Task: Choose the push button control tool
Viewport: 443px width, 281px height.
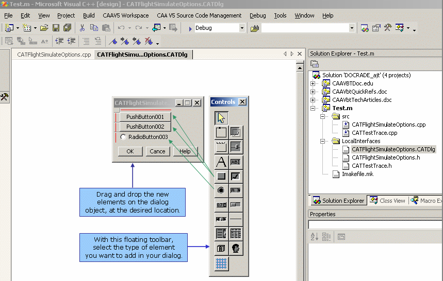Action: 221,176
